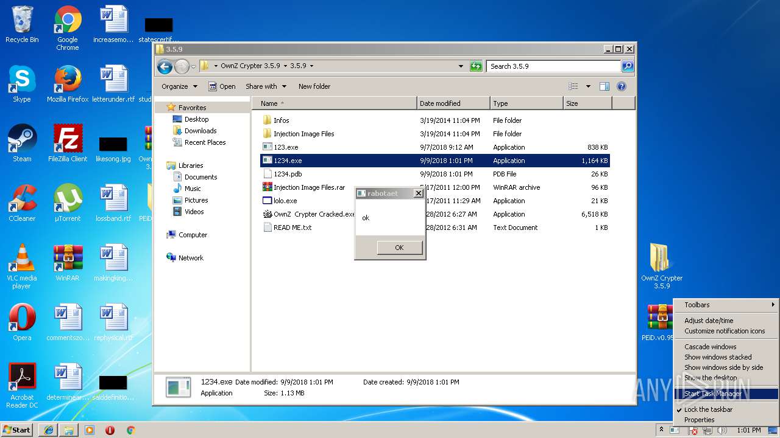The width and height of the screenshot is (780, 438).
Task: Open Windows Media Player taskbar icon
Action: point(90,430)
